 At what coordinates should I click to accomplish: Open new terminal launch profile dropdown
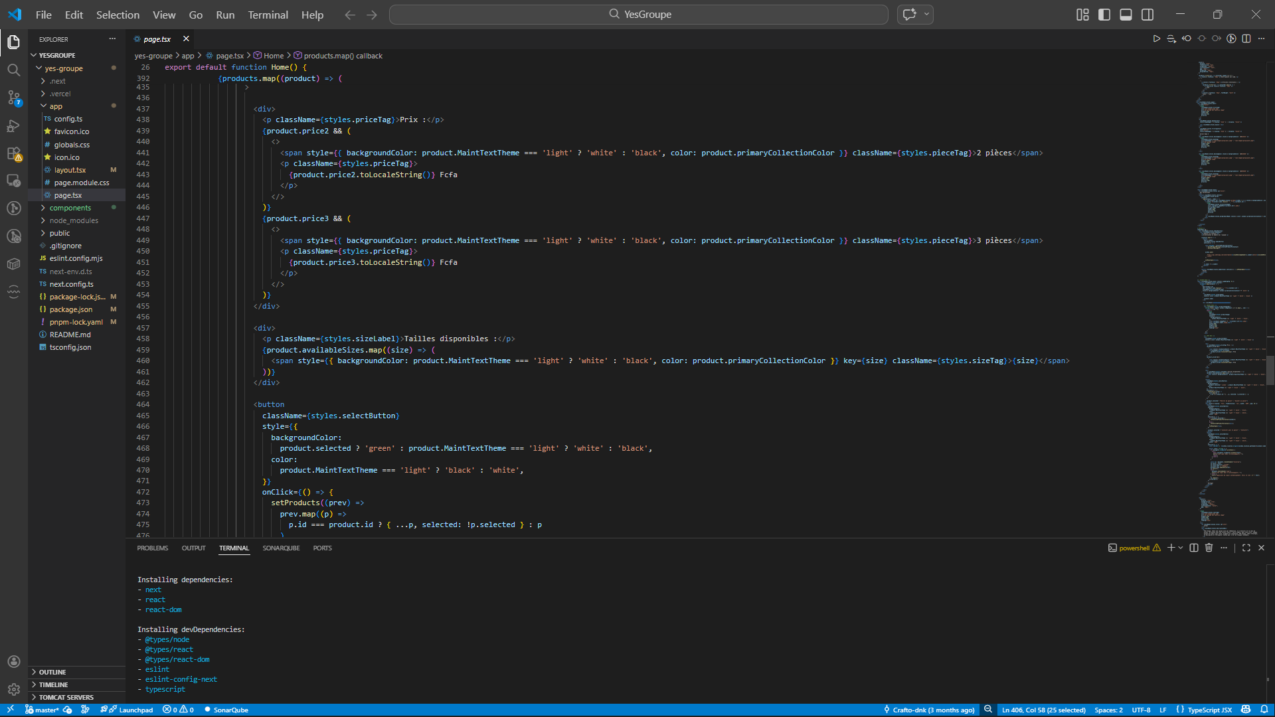tap(1181, 548)
